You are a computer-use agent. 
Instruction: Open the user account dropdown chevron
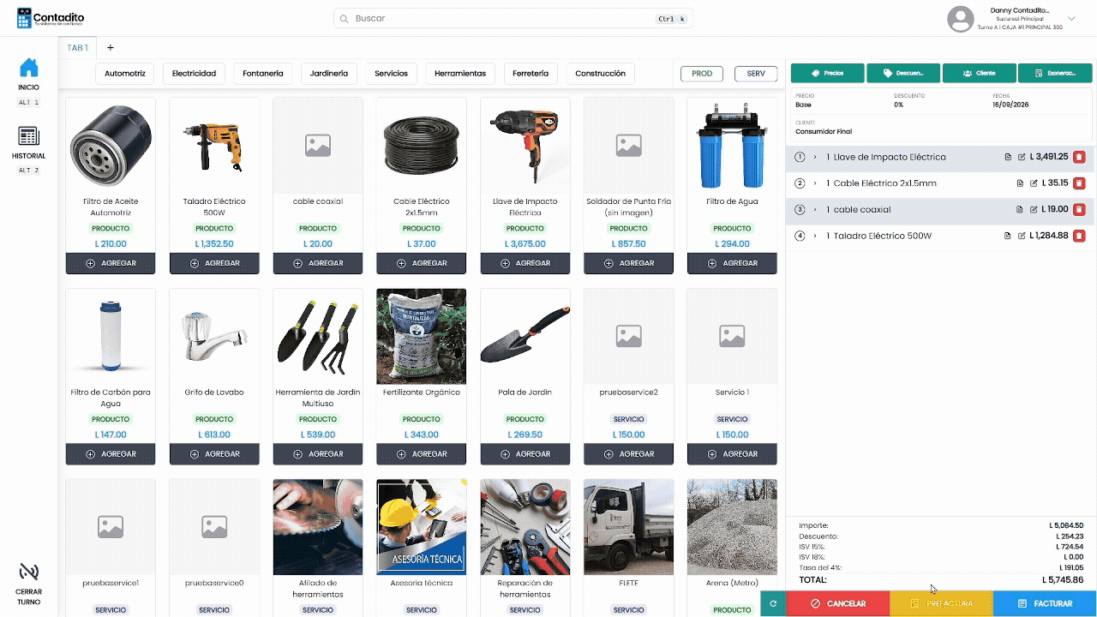[1071, 18]
